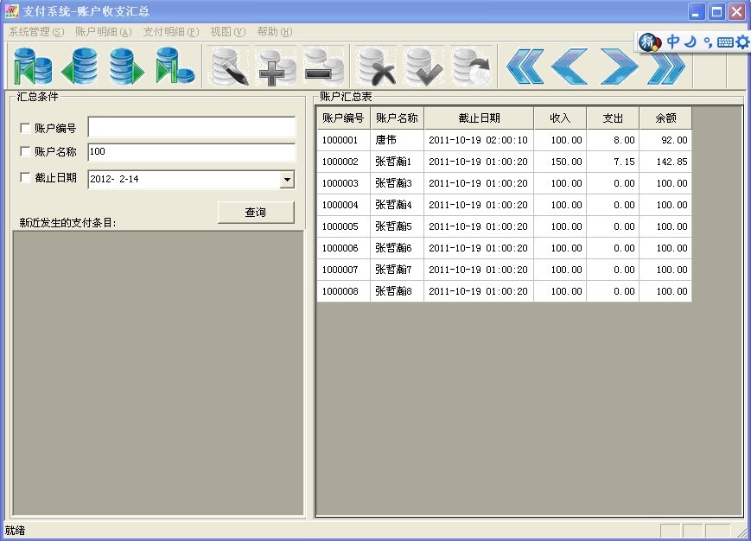
Task: Enable the 账户编号 checkbox
Action: [x=25, y=129]
